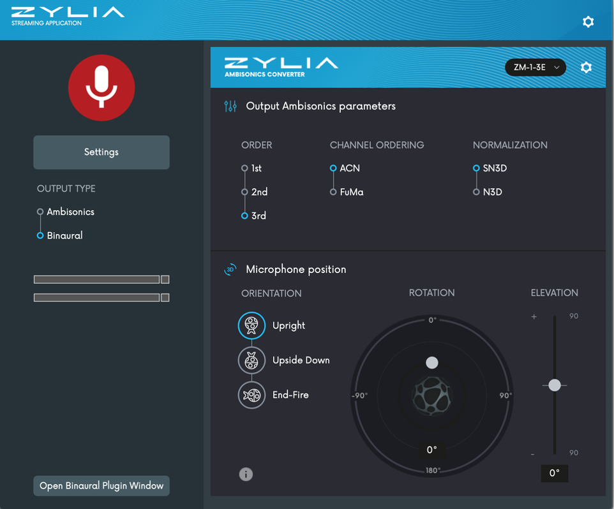This screenshot has width=614, height=509.
Task: Click the 0° mark atop rotation dial
Action: 432,320
